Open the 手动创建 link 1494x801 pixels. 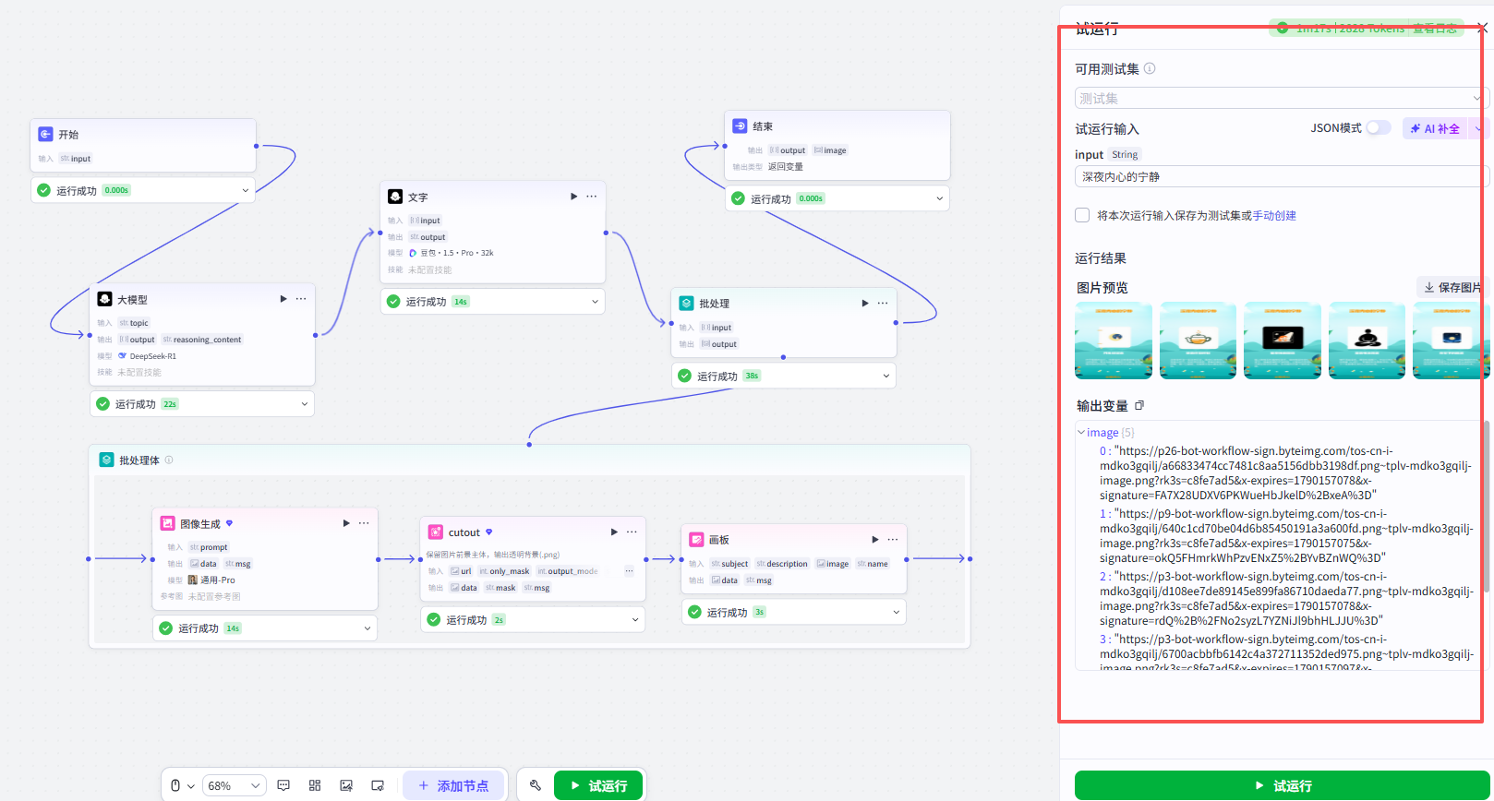(1274, 216)
